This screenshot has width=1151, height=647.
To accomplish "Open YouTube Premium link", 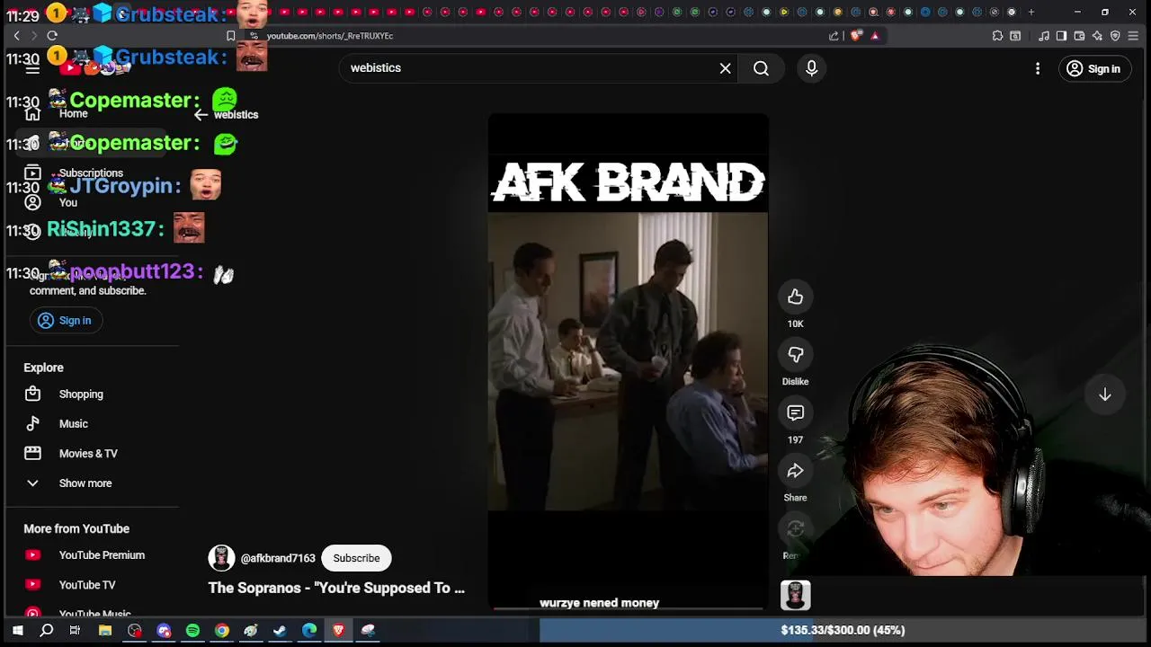I will tap(102, 554).
